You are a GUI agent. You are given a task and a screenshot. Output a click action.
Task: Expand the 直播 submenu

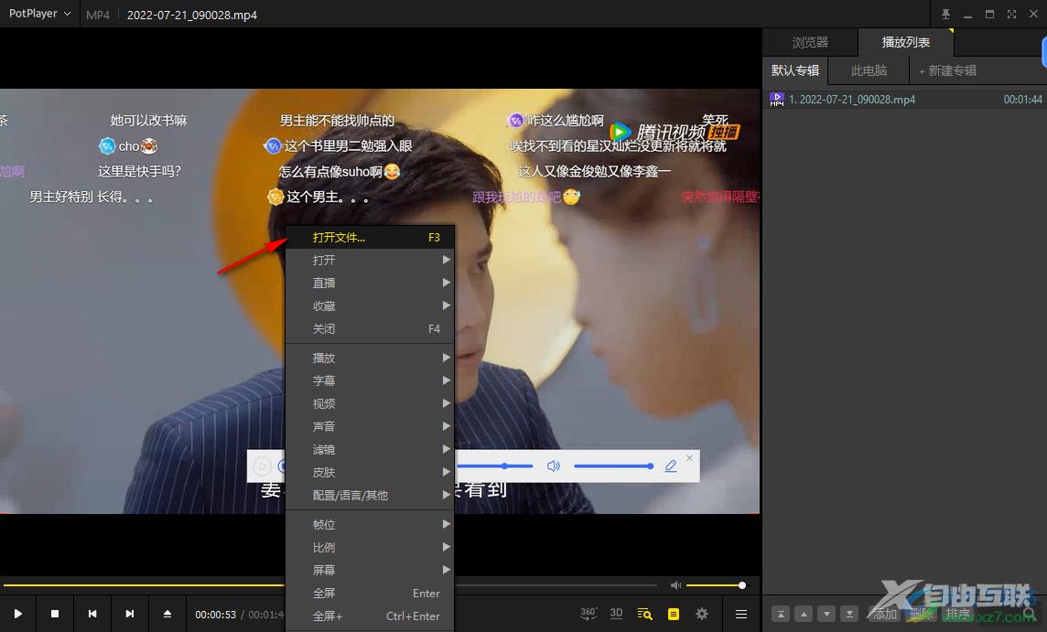tap(370, 283)
